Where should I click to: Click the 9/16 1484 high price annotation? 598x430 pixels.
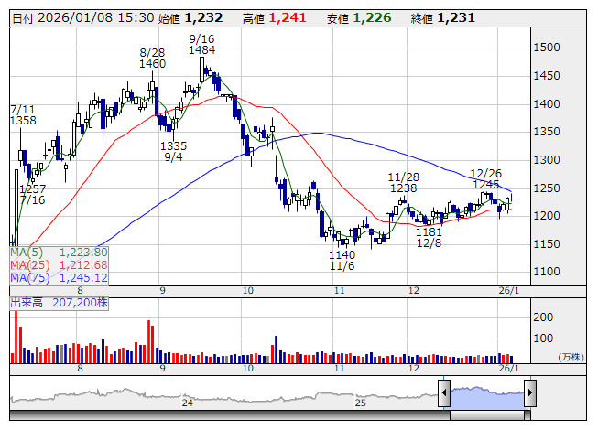201,44
